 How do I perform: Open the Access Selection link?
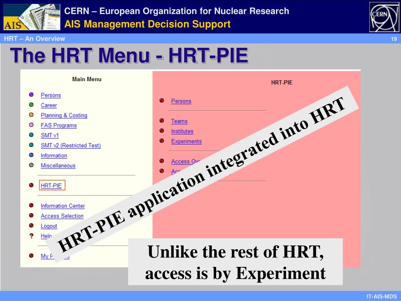[62, 216]
